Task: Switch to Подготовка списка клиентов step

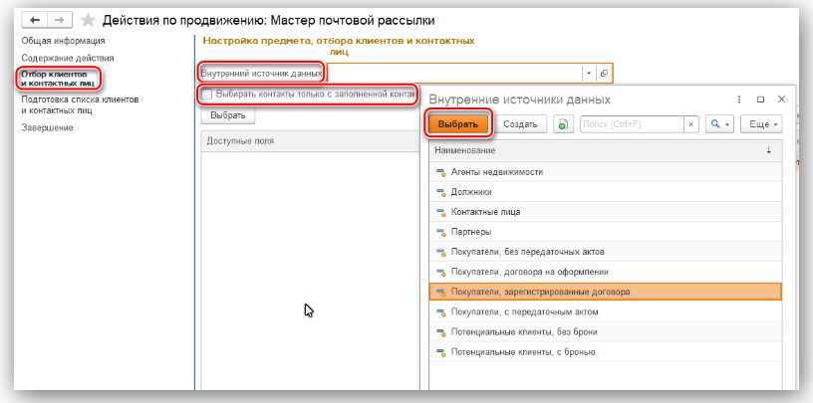Action: tap(80, 104)
